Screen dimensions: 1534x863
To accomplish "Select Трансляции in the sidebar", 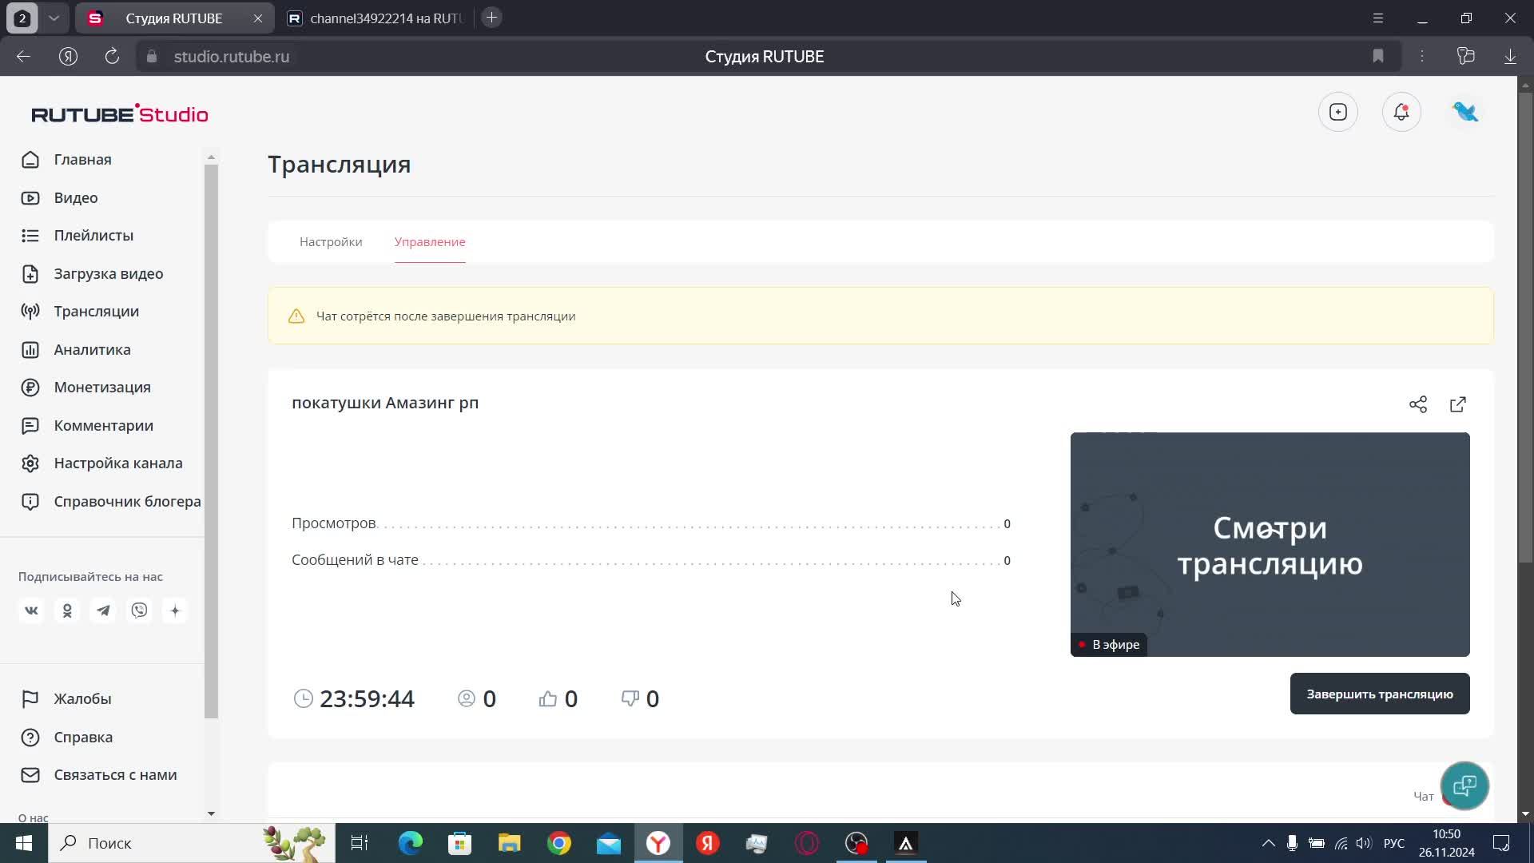I will tap(80, 312).
